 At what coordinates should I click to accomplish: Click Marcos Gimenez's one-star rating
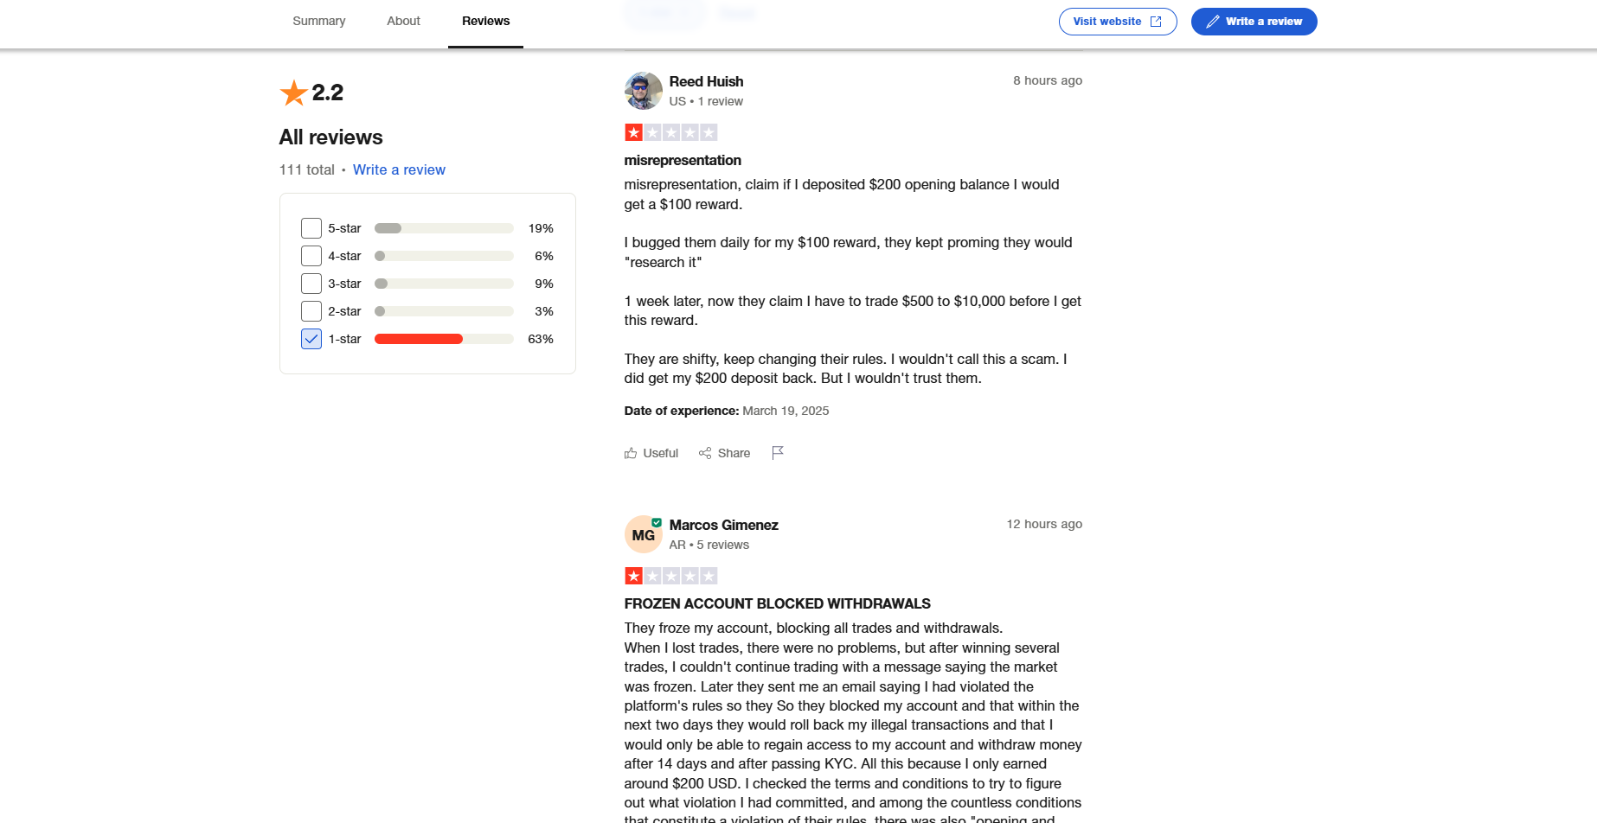[x=670, y=576]
